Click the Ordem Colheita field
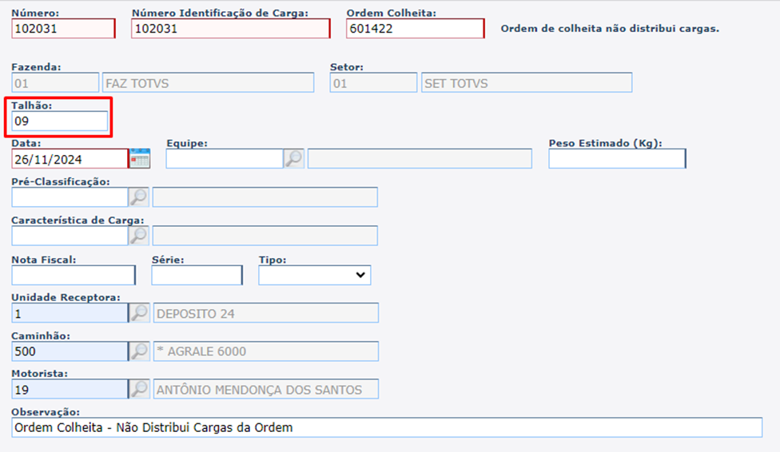 pos(415,28)
